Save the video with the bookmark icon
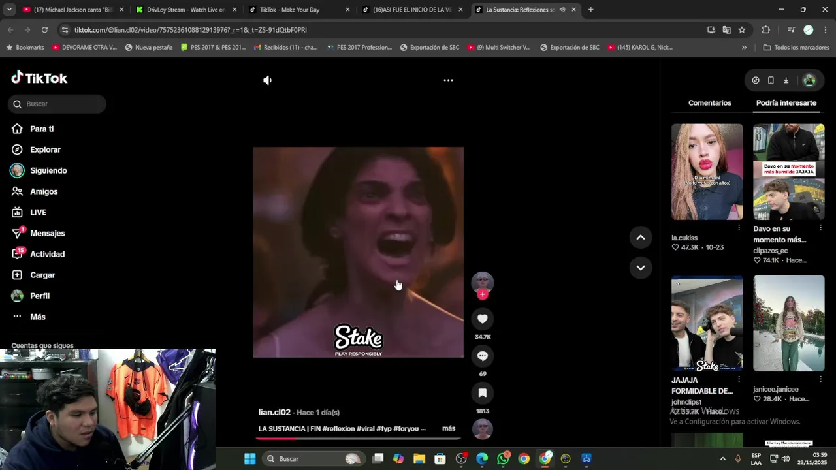The image size is (836, 470). (x=483, y=393)
